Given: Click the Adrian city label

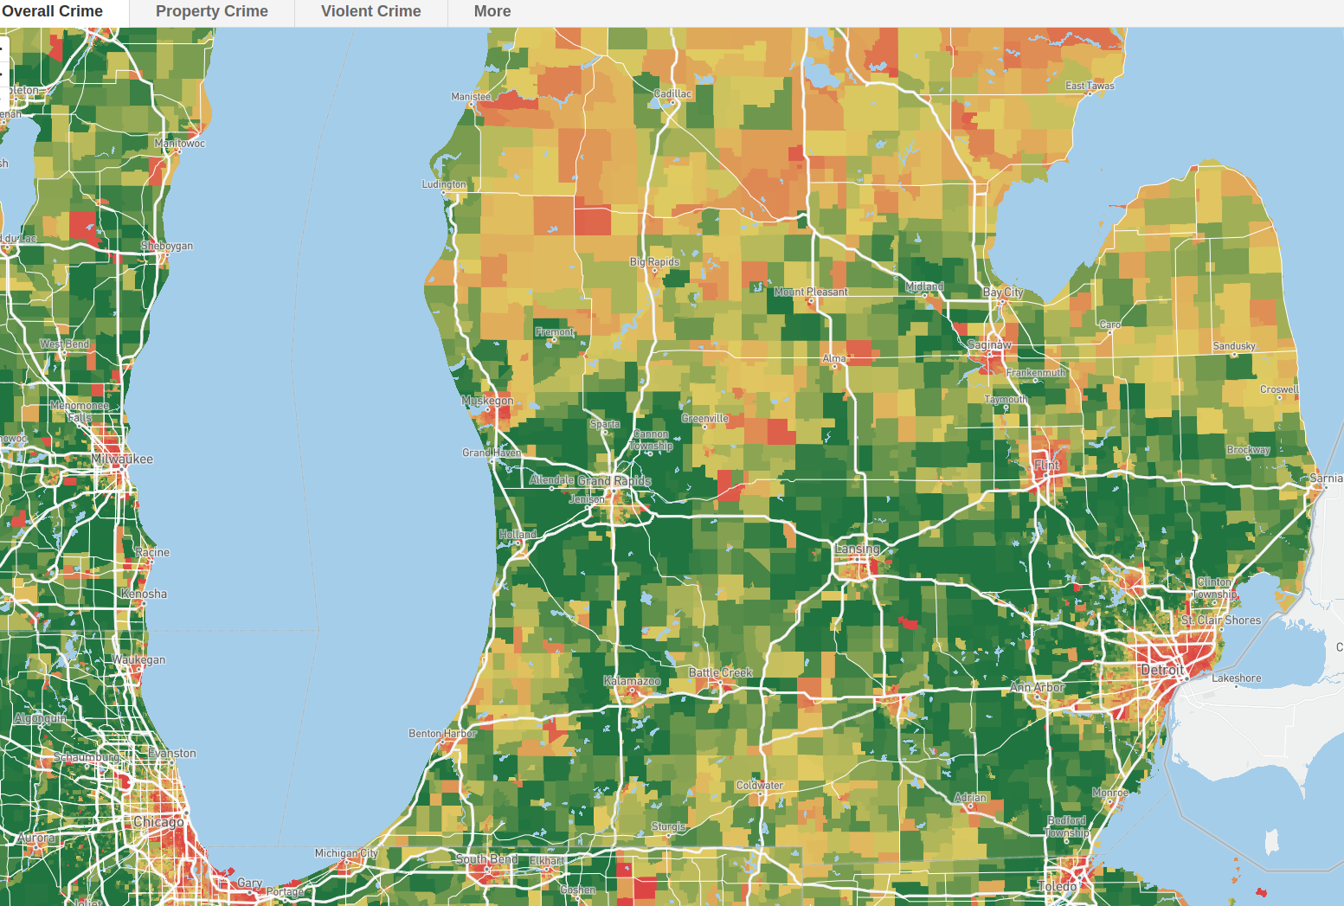Looking at the screenshot, I should [x=970, y=798].
